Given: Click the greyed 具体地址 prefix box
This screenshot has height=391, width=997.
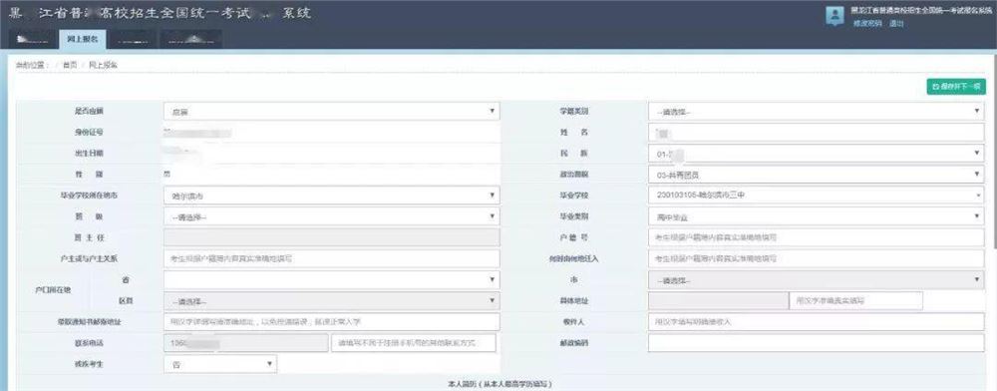Looking at the screenshot, I should [x=718, y=300].
